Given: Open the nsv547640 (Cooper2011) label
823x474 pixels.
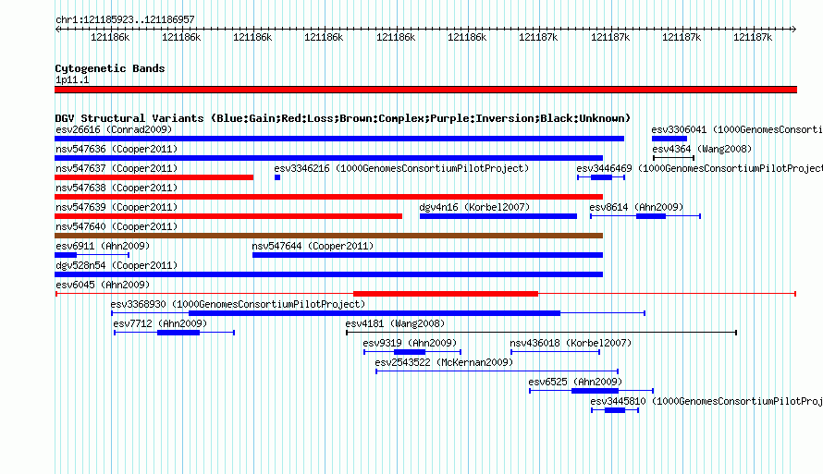Looking at the screenshot, I should (117, 226).
